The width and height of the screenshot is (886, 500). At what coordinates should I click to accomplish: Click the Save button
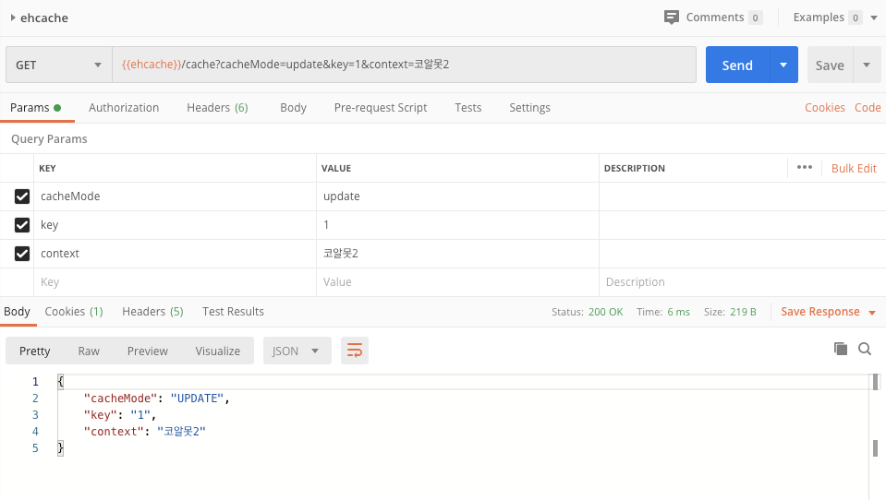pos(830,65)
